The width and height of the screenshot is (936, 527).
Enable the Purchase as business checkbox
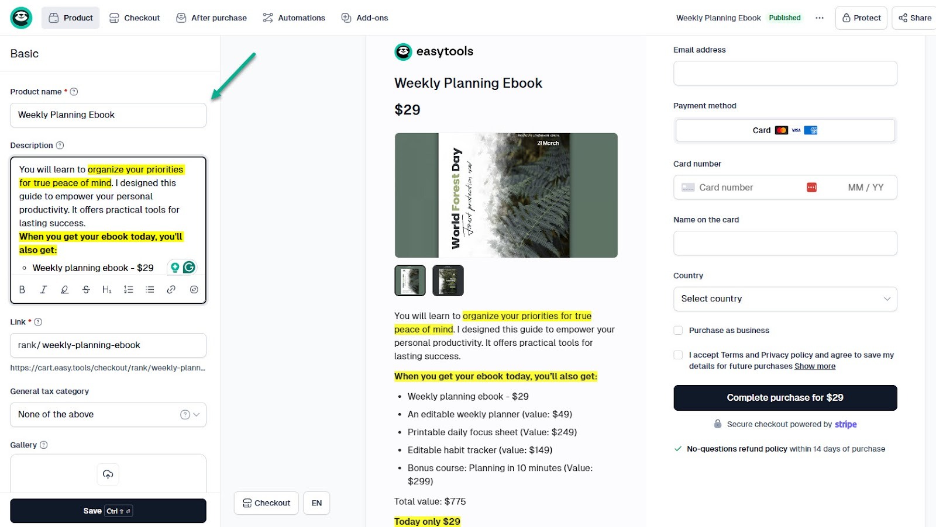point(678,330)
